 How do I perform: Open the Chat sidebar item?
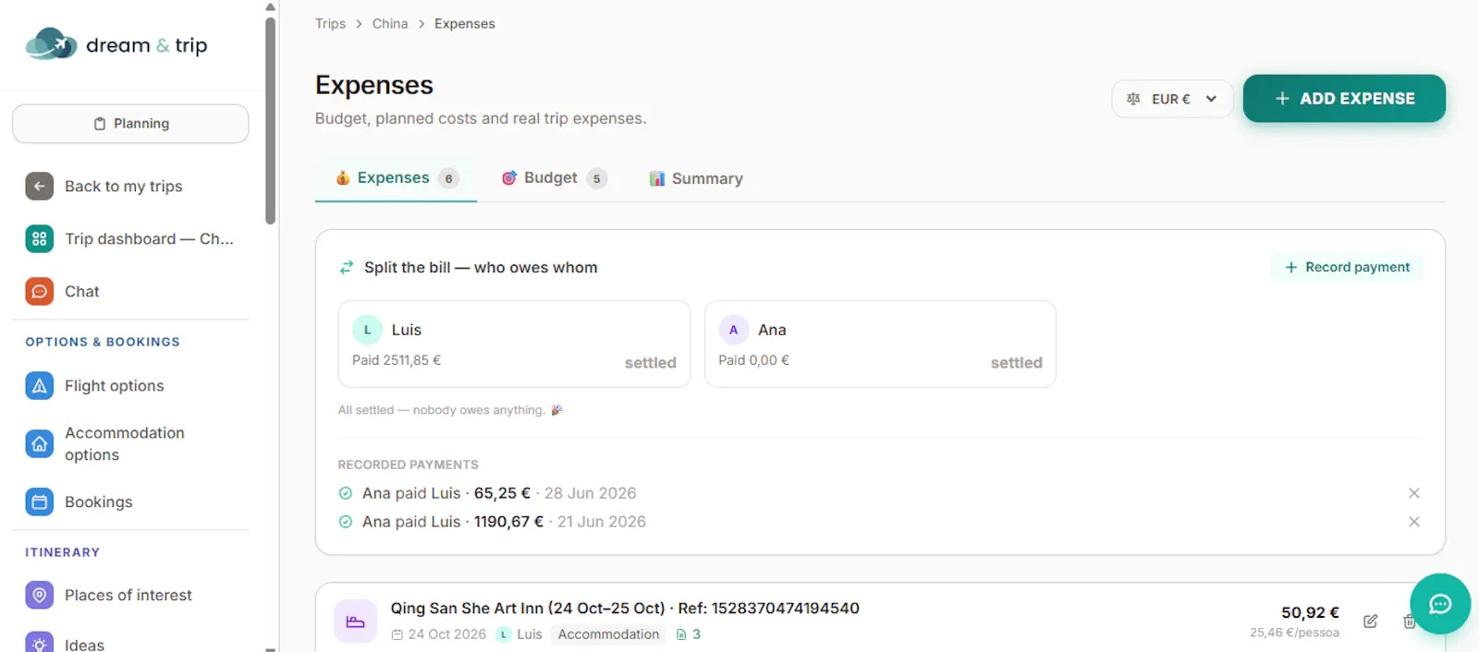(130, 291)
